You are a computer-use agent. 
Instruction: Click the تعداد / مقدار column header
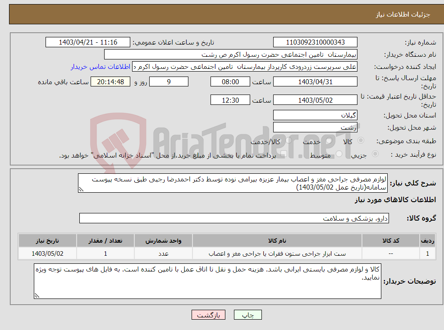point(105,241)
